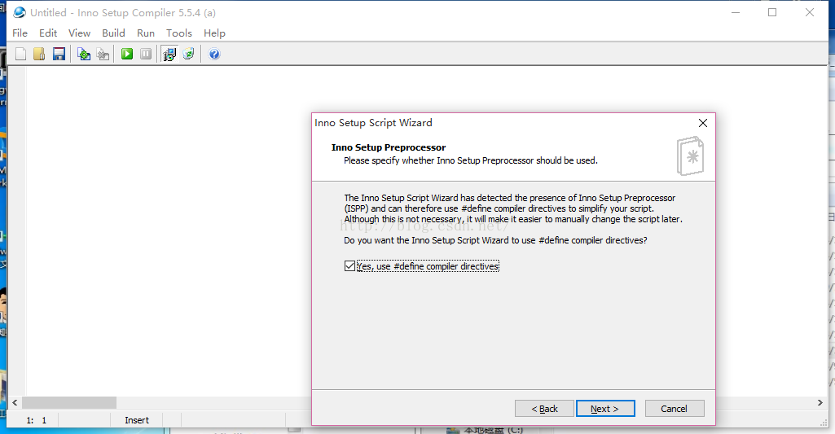Open the View menu

pyautogui.click(x=79, y=33)
